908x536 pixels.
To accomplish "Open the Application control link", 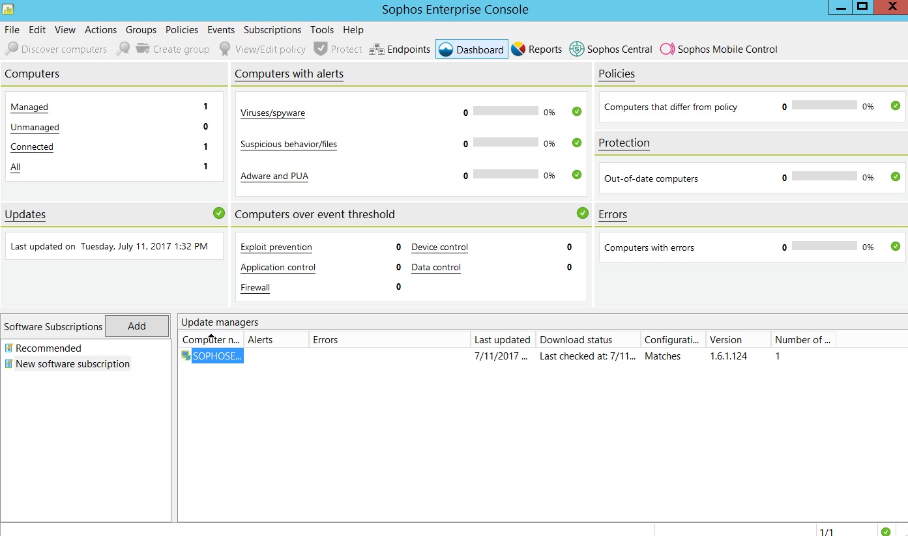I will [x=278, y=268].
